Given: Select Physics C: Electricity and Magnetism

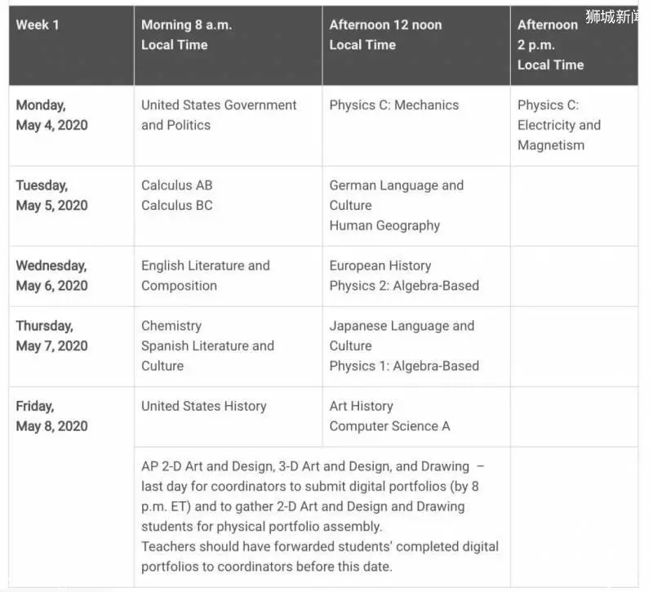Looking at the screenshot, I should coord(559,125).
